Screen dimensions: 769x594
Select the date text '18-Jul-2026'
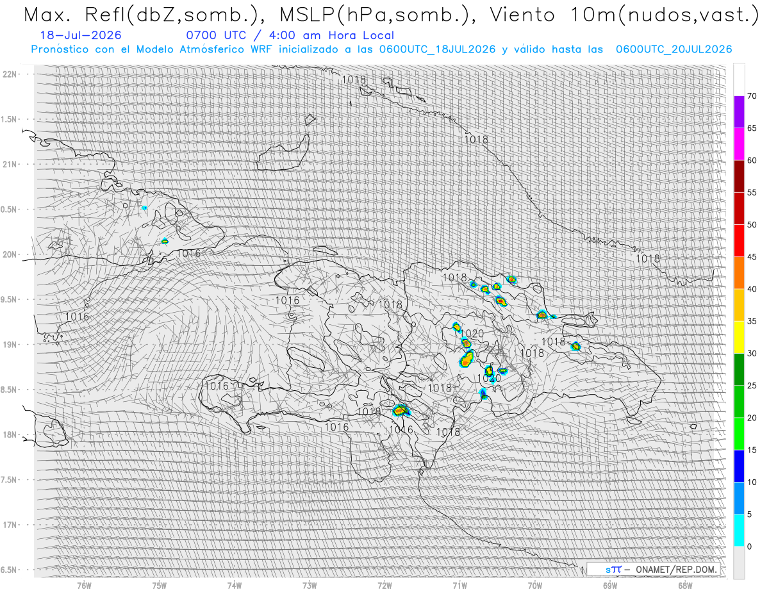(79, 35)
